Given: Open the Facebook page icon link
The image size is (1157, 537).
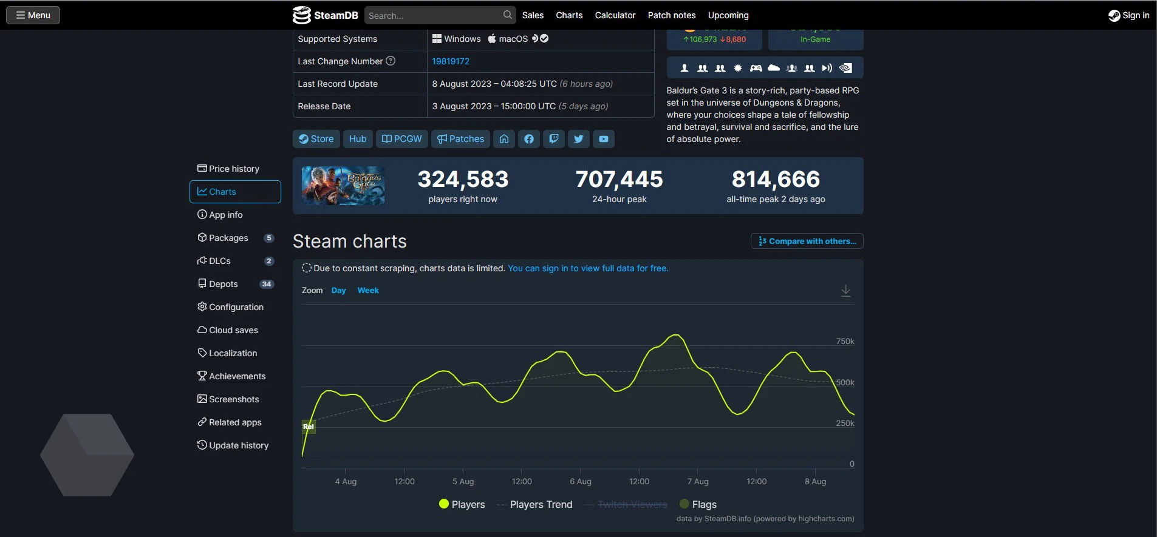Looking at the screenshot, I should point(529,139).
